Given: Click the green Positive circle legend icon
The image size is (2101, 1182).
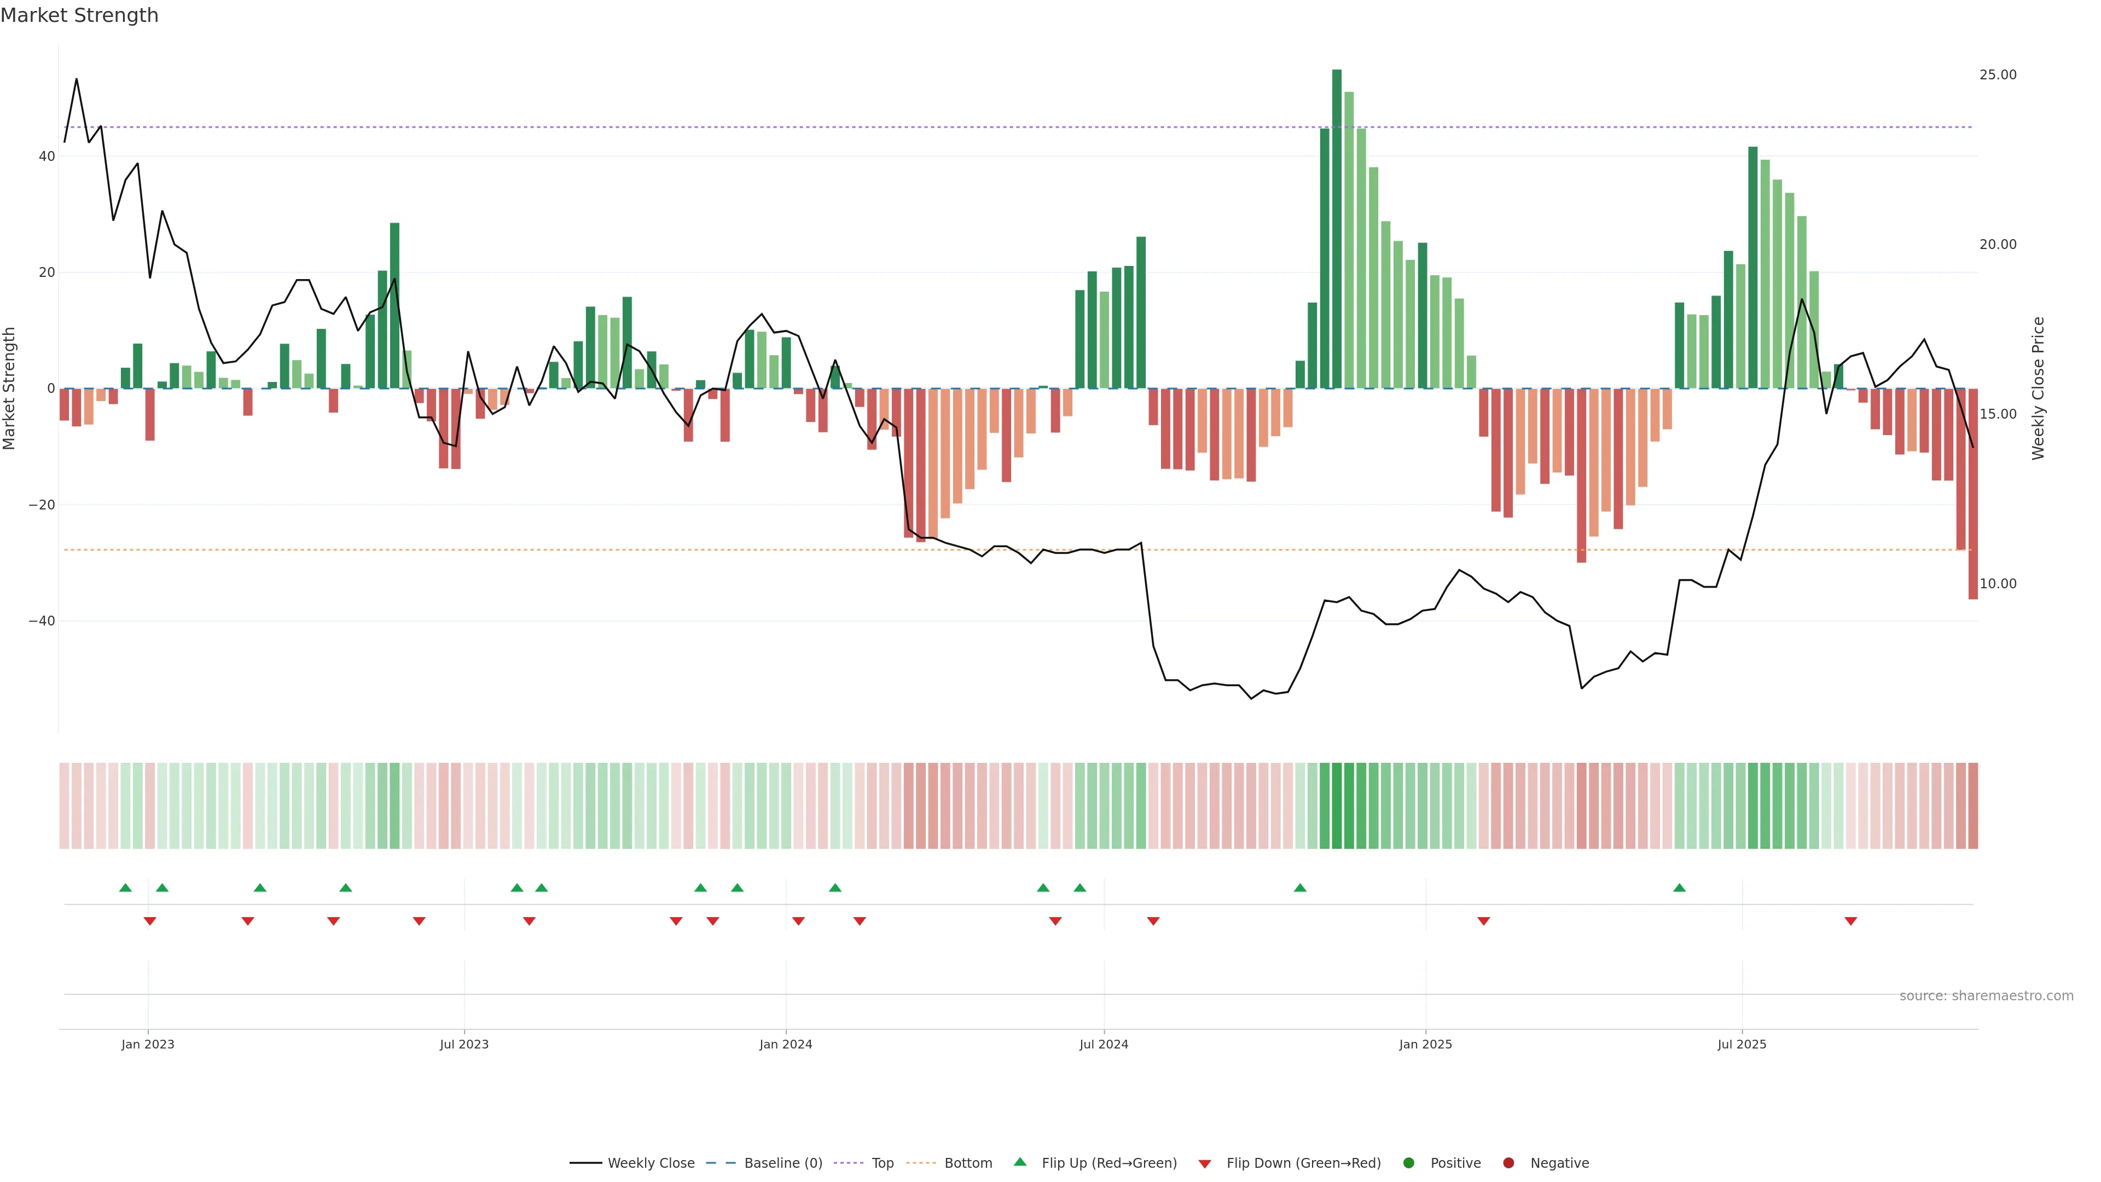Looking at the screenshot, I should click(x=1408, y=1163).
